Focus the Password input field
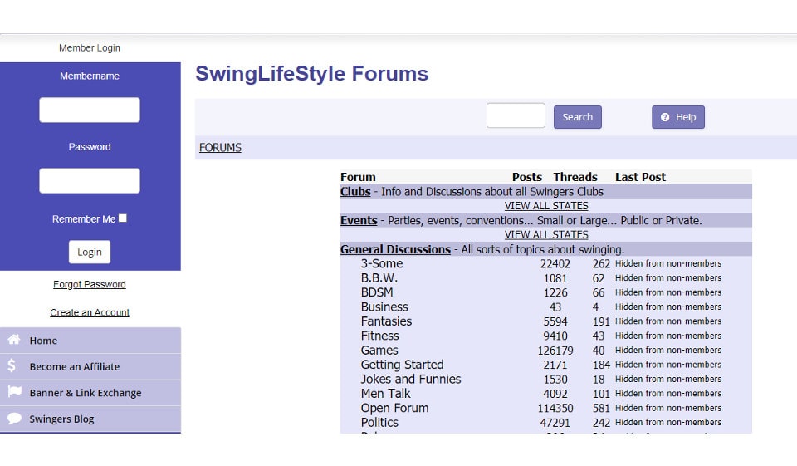 click(x=90, y=180)
